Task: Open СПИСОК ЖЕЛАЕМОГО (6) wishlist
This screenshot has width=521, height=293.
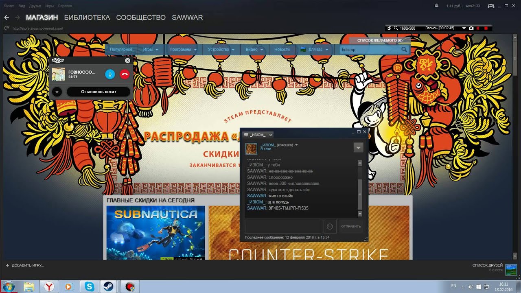Action: point(380,41)
